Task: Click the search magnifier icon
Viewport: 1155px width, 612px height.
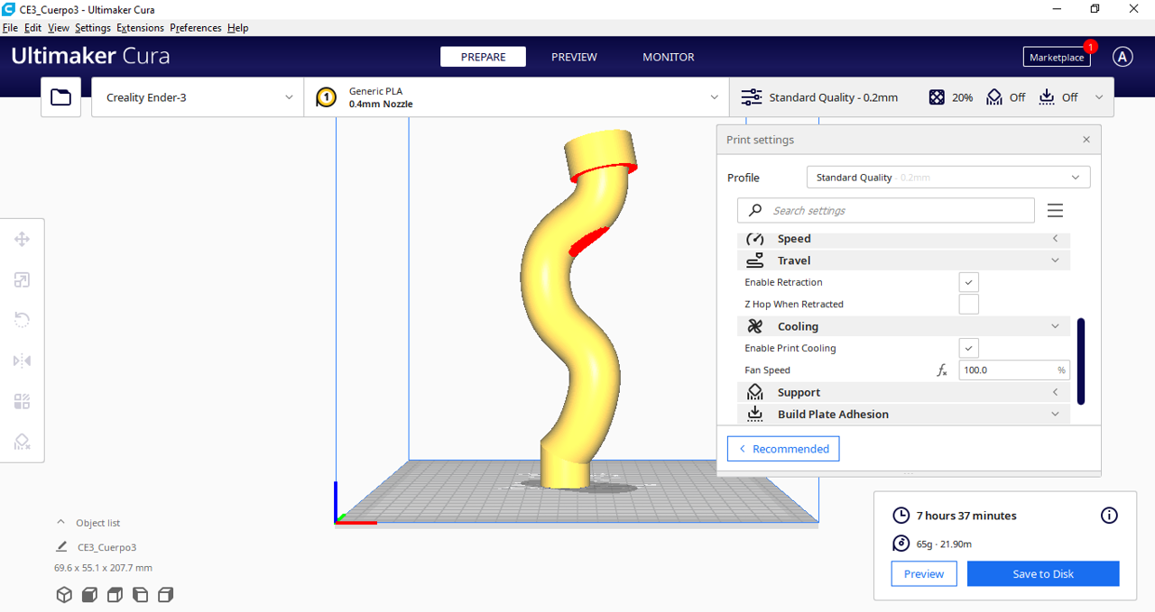Action: pyautogui.click(x=755, y=210)
